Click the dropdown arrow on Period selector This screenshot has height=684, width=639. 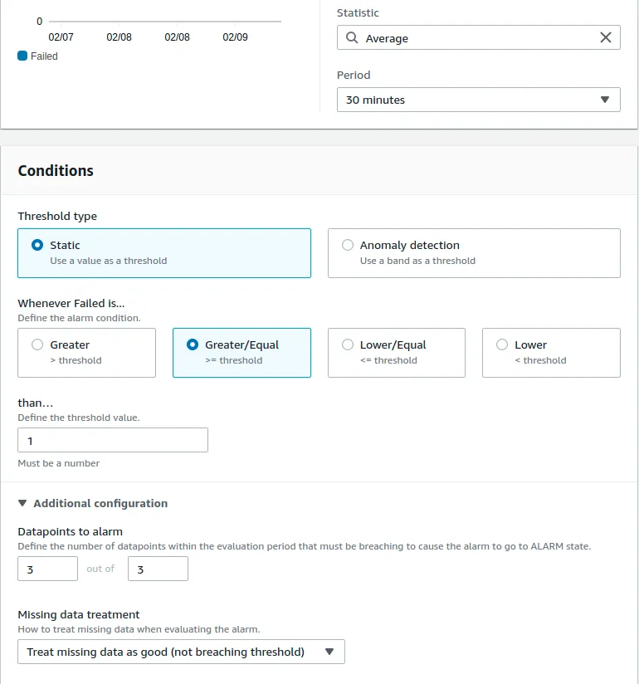click(x=604, y=100)
